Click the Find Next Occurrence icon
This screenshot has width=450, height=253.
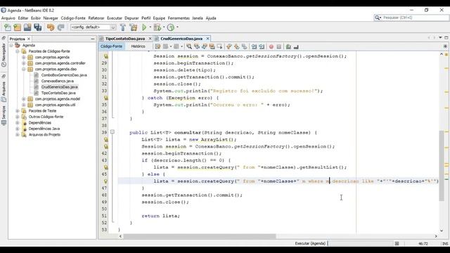205,46
